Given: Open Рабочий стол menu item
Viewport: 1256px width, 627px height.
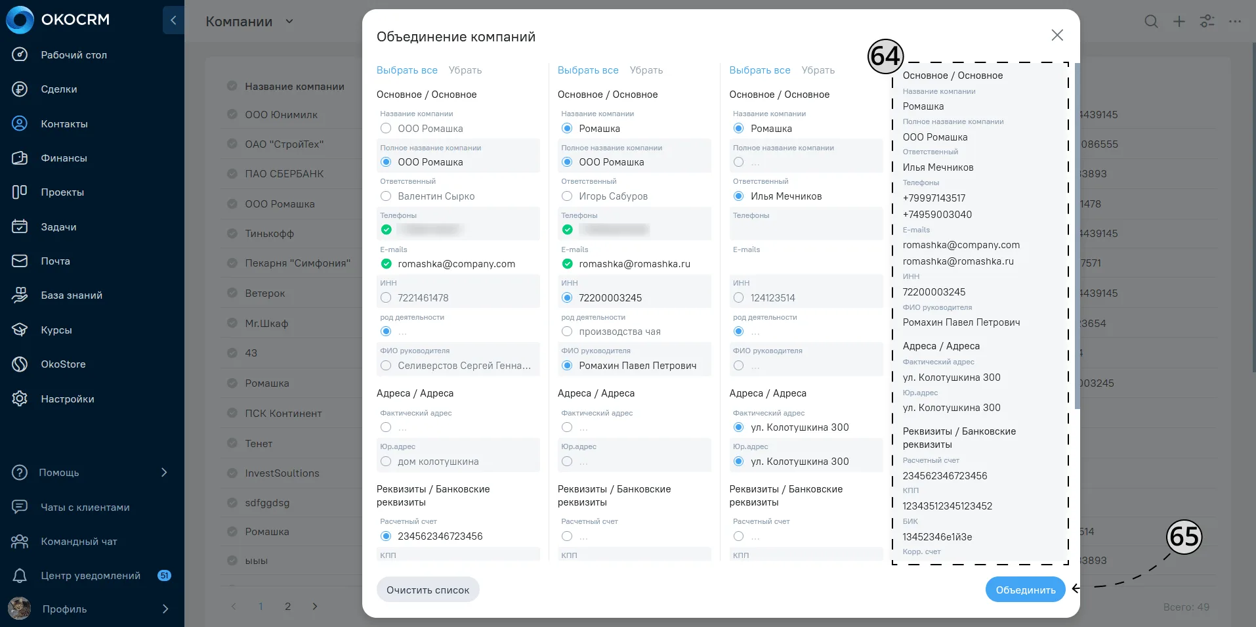Looking at the screenshot, I should tap(73, 55).
